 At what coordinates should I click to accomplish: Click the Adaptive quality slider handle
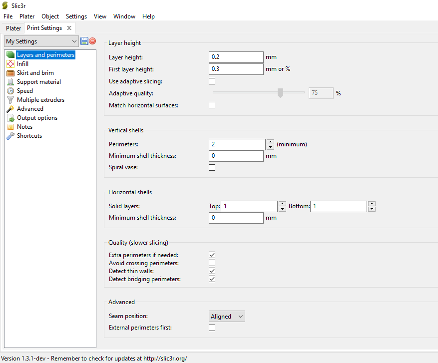coord(280,93)
